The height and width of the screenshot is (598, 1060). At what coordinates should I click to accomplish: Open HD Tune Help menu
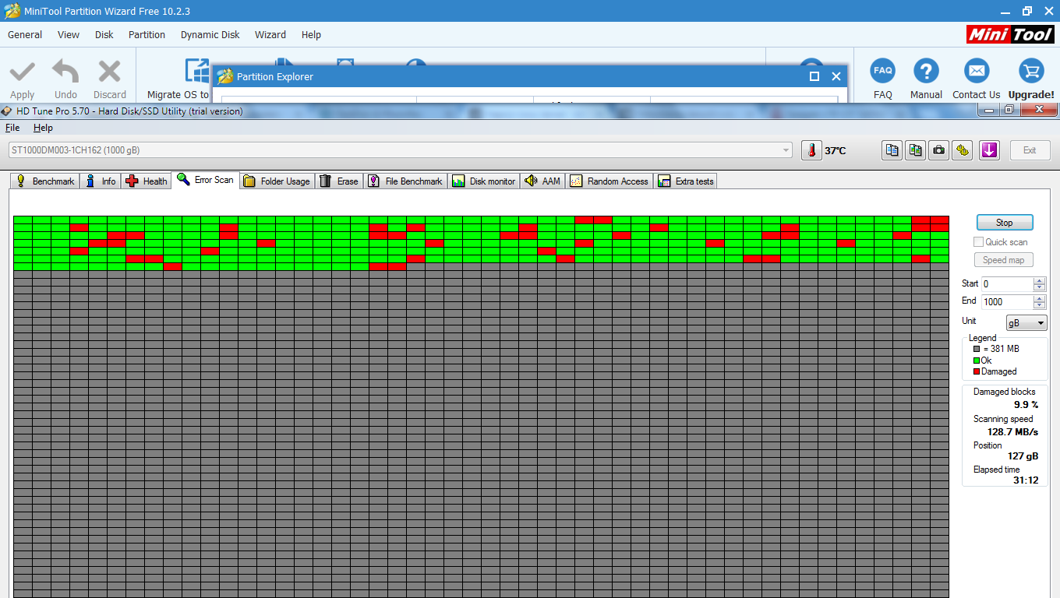pos(43,128)
